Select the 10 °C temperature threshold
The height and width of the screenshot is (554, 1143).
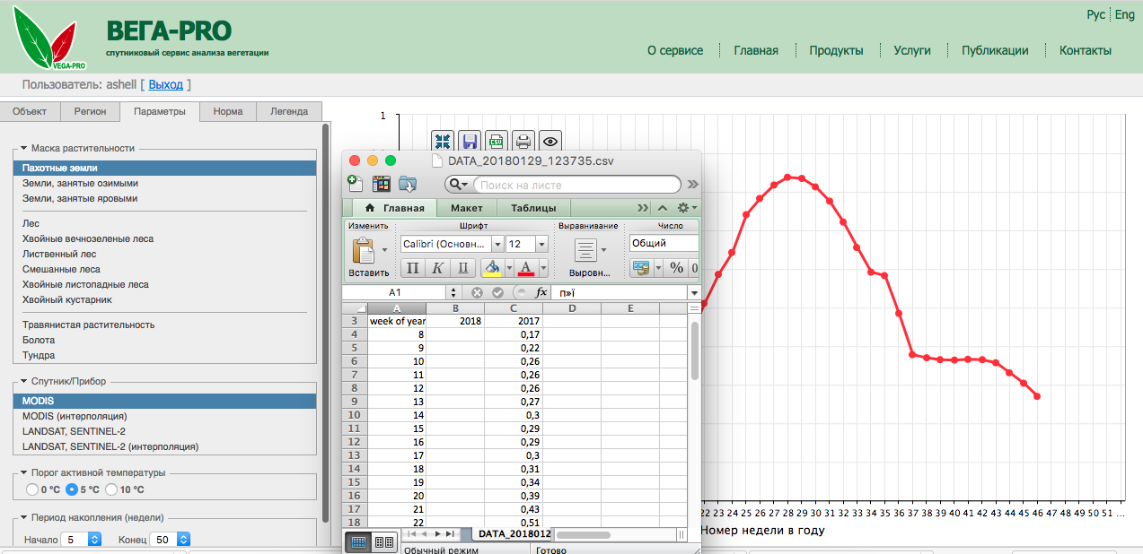[x=111, y=489]
